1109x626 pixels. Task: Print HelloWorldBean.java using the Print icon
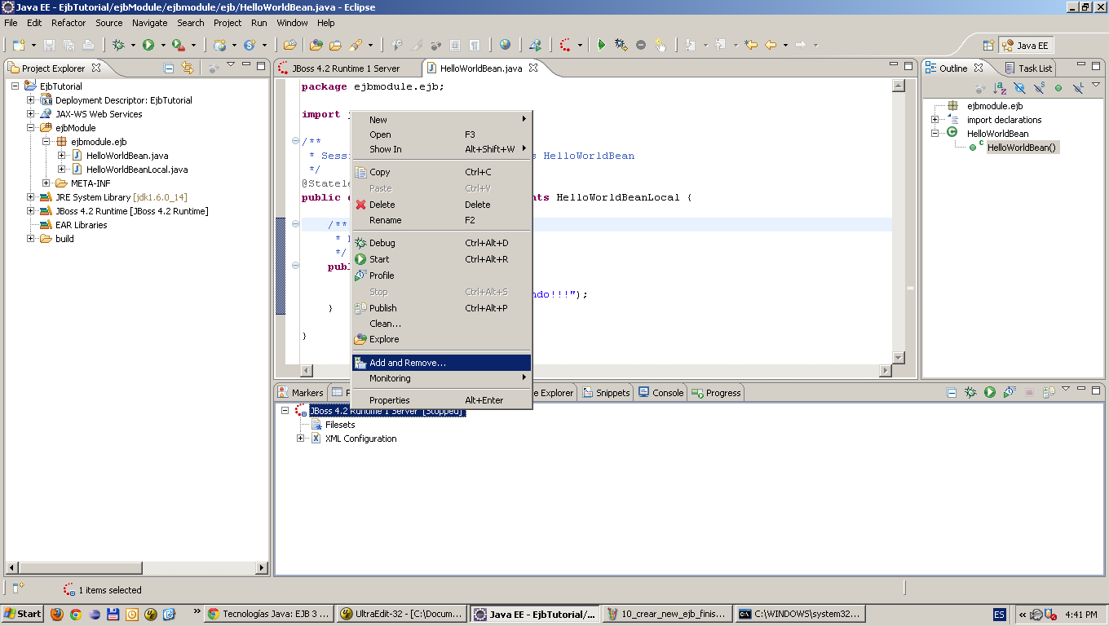(88, 45)
